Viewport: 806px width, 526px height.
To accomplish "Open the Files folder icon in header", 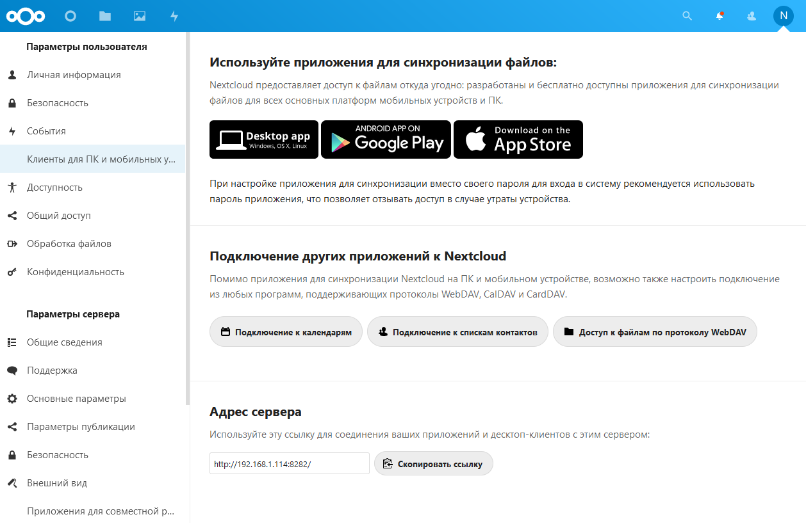I will click(x=105, y=16).
